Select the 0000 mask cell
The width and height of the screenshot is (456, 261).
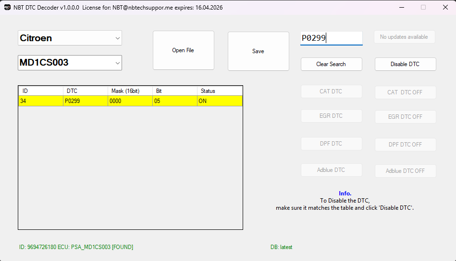[x=130, y=101]
